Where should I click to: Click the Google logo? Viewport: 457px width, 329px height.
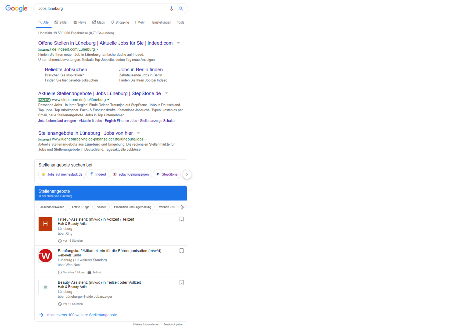[16, 9]
